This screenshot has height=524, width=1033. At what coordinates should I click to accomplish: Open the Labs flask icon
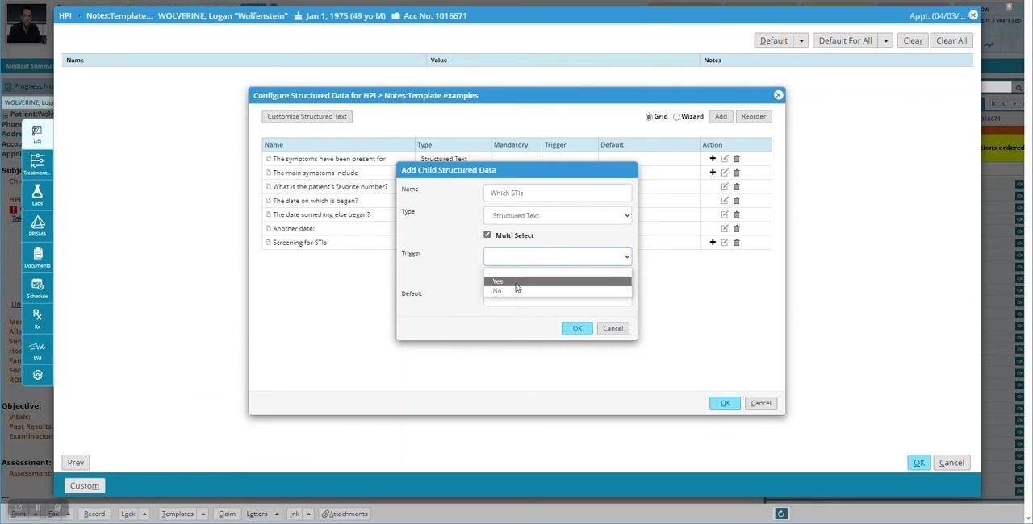pyautogui.click(x=37, y=195)
